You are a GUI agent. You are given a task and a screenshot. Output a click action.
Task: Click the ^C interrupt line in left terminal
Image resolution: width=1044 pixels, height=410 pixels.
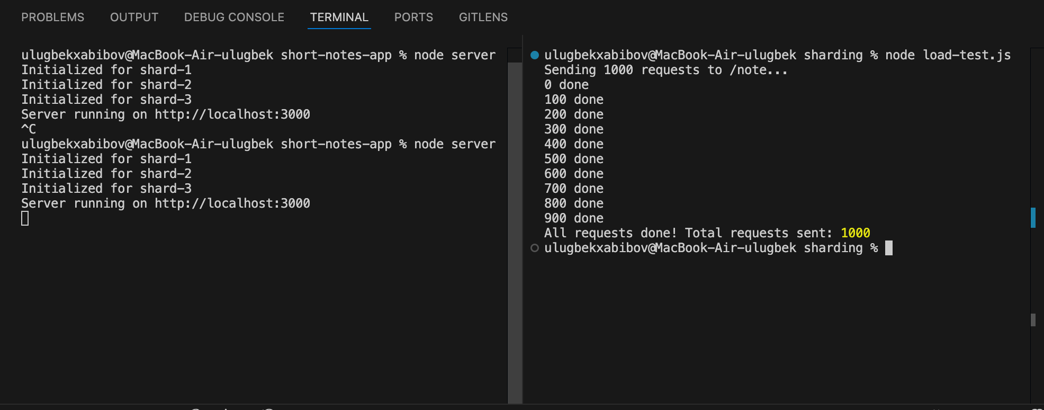pos(29,129)
